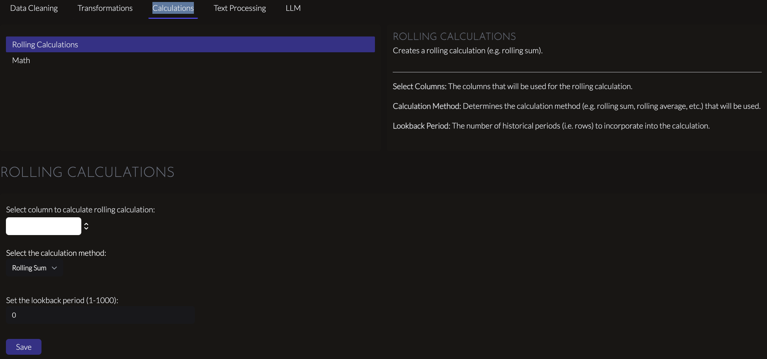Click the 'Select the calculation method' label
Image resolution: width=767 pixels, height=359 pixels.
[56, 253]
